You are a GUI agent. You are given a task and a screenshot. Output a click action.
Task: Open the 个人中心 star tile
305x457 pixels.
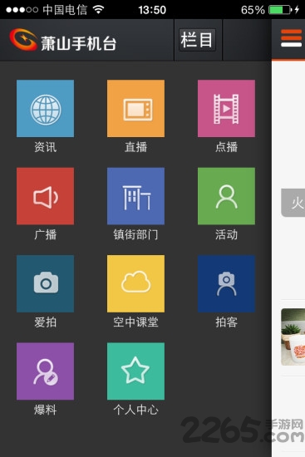(x=135, y=371)
